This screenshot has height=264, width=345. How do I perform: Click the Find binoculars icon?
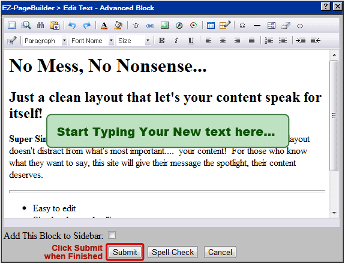[40, 26]
